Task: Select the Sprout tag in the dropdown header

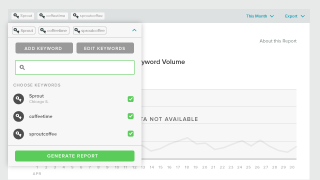Action: [x=23, y=30]
